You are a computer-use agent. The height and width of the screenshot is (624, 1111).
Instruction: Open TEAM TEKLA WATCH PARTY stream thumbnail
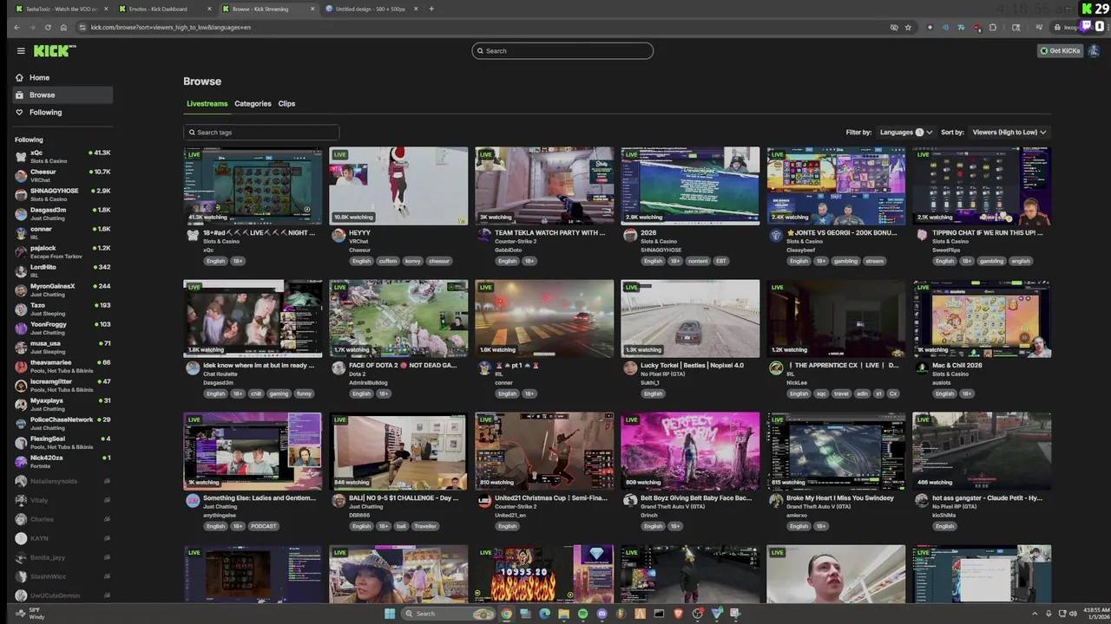[544, 185]
